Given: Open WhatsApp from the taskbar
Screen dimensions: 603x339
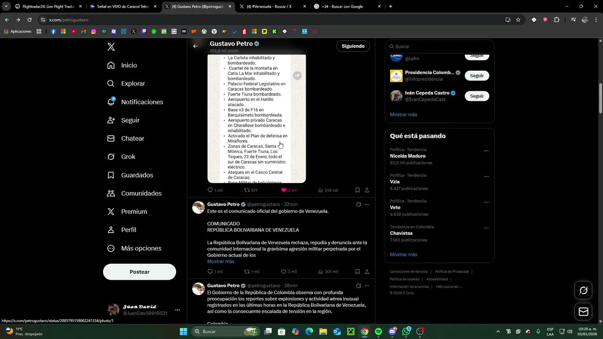Looking at the screenshot, I should [x=406, y=331].
